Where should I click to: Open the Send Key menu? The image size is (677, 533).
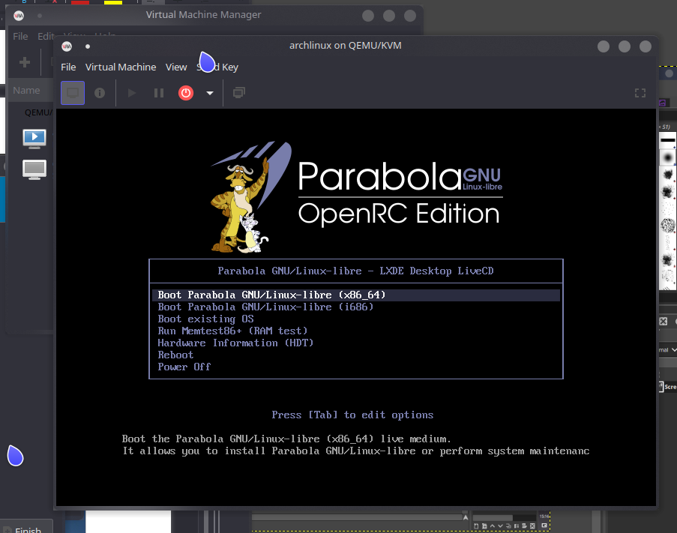217,67
